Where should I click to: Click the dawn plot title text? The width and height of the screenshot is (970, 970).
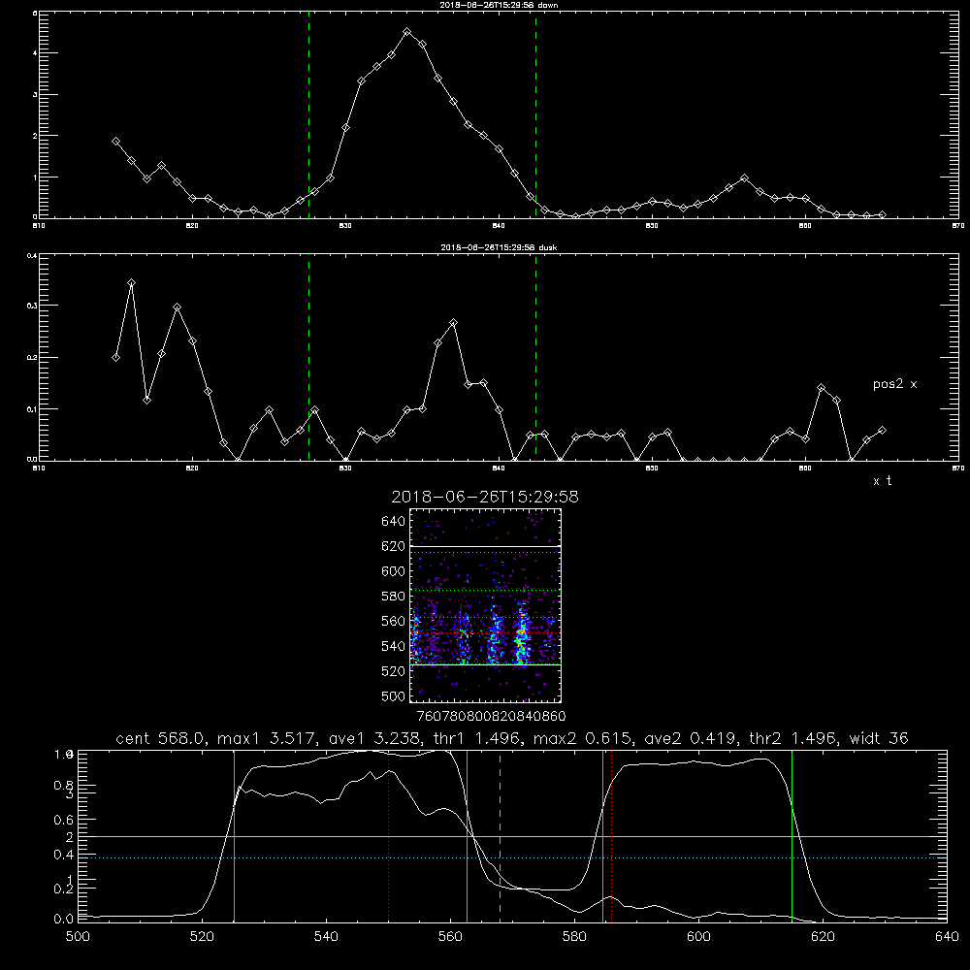499,5
